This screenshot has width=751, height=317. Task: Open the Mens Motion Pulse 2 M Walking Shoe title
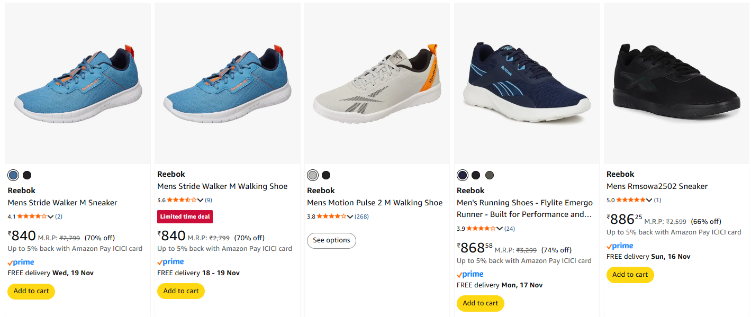pos(375,203)
